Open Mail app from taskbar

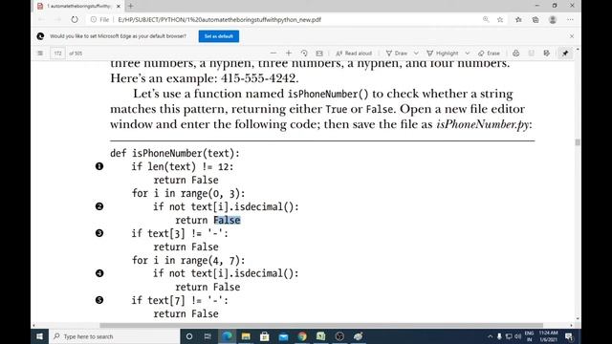[x=283, y=336]
